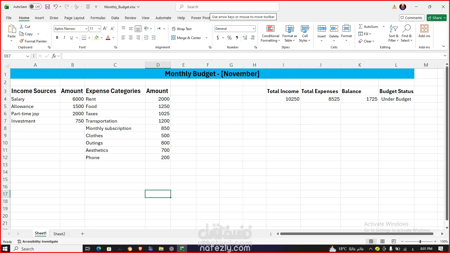
Task: Open the Orientation text rotation tool
Action: click(x=146, y=29)
